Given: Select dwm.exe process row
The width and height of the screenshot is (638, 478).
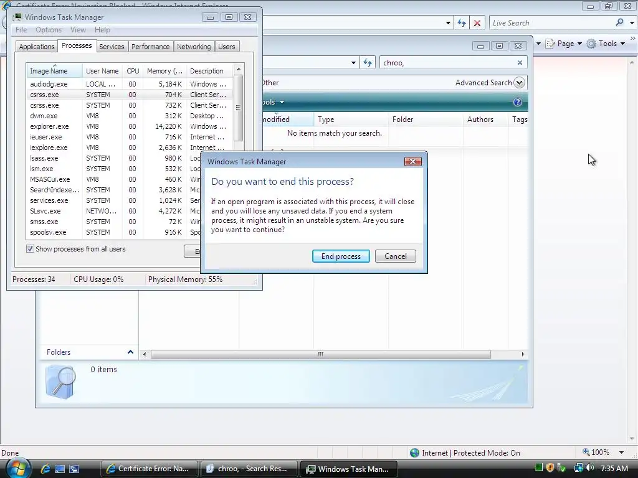Looking at the screenshot, I should 130,116.
